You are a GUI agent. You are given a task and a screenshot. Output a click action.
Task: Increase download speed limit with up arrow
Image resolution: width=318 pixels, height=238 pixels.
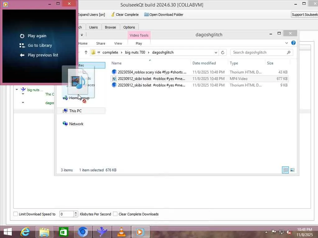coord(76,213)
